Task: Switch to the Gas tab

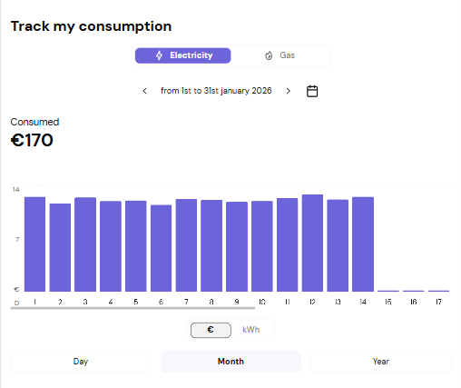Action: (x=280, y=55)
